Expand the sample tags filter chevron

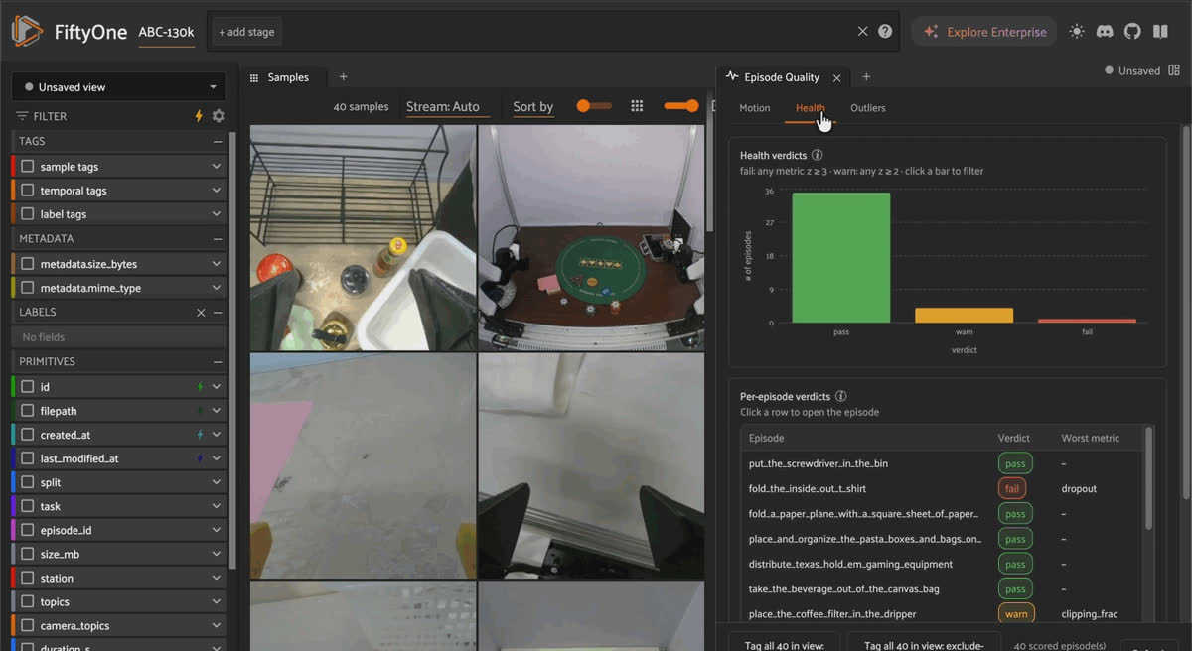(x=216, y=167)
